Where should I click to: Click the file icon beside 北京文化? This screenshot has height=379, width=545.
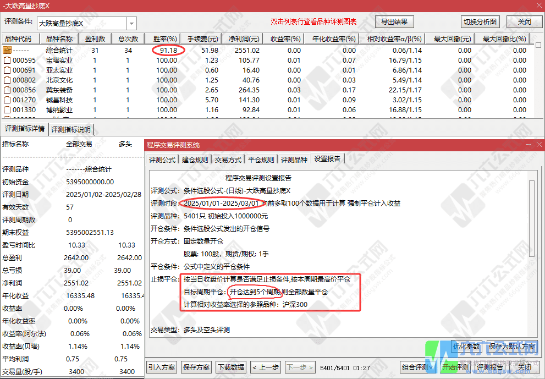click(7, 80)
